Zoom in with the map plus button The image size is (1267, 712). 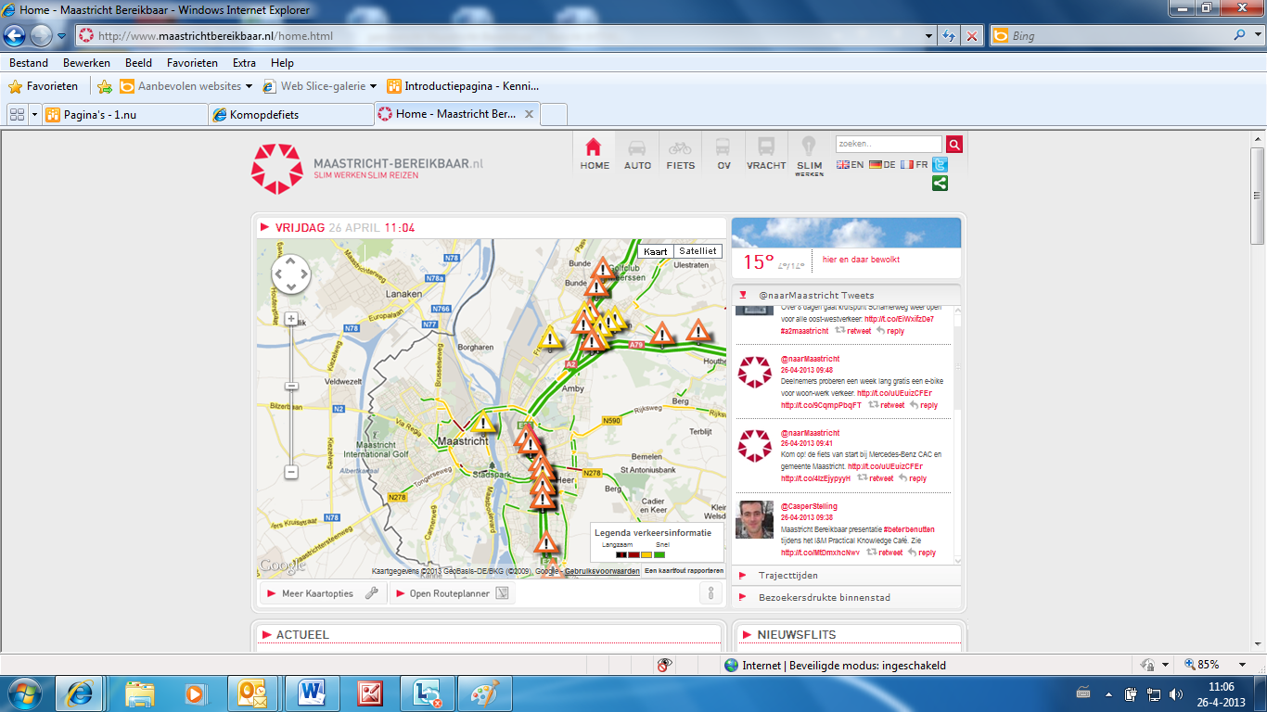pyautogui.click(x=291, y=319)
